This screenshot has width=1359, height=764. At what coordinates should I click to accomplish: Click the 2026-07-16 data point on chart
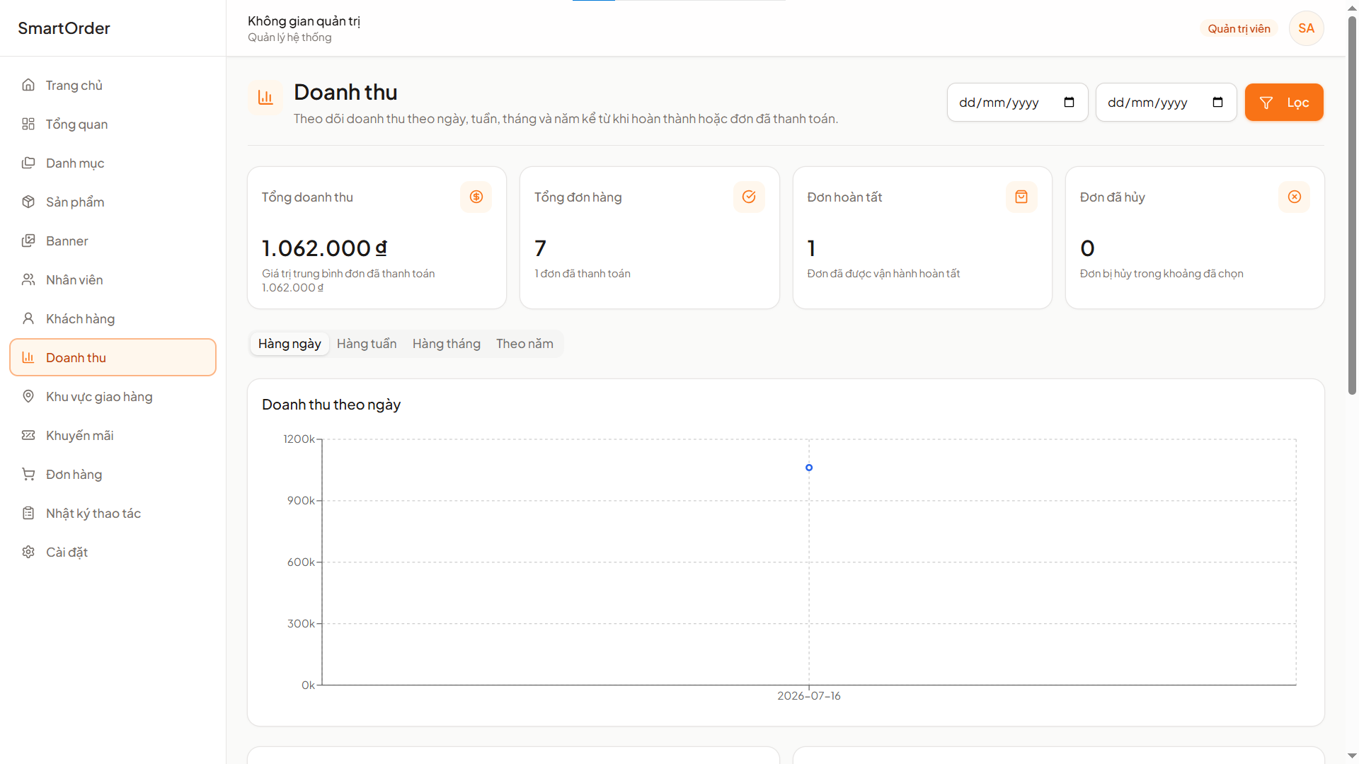[x=809, y=468]
